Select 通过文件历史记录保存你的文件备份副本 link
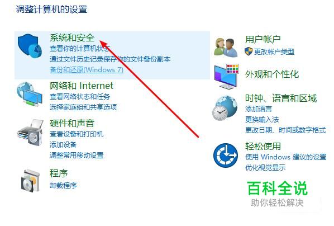The width and height of the screenshot is (334, 226). (x=110, y=59)
